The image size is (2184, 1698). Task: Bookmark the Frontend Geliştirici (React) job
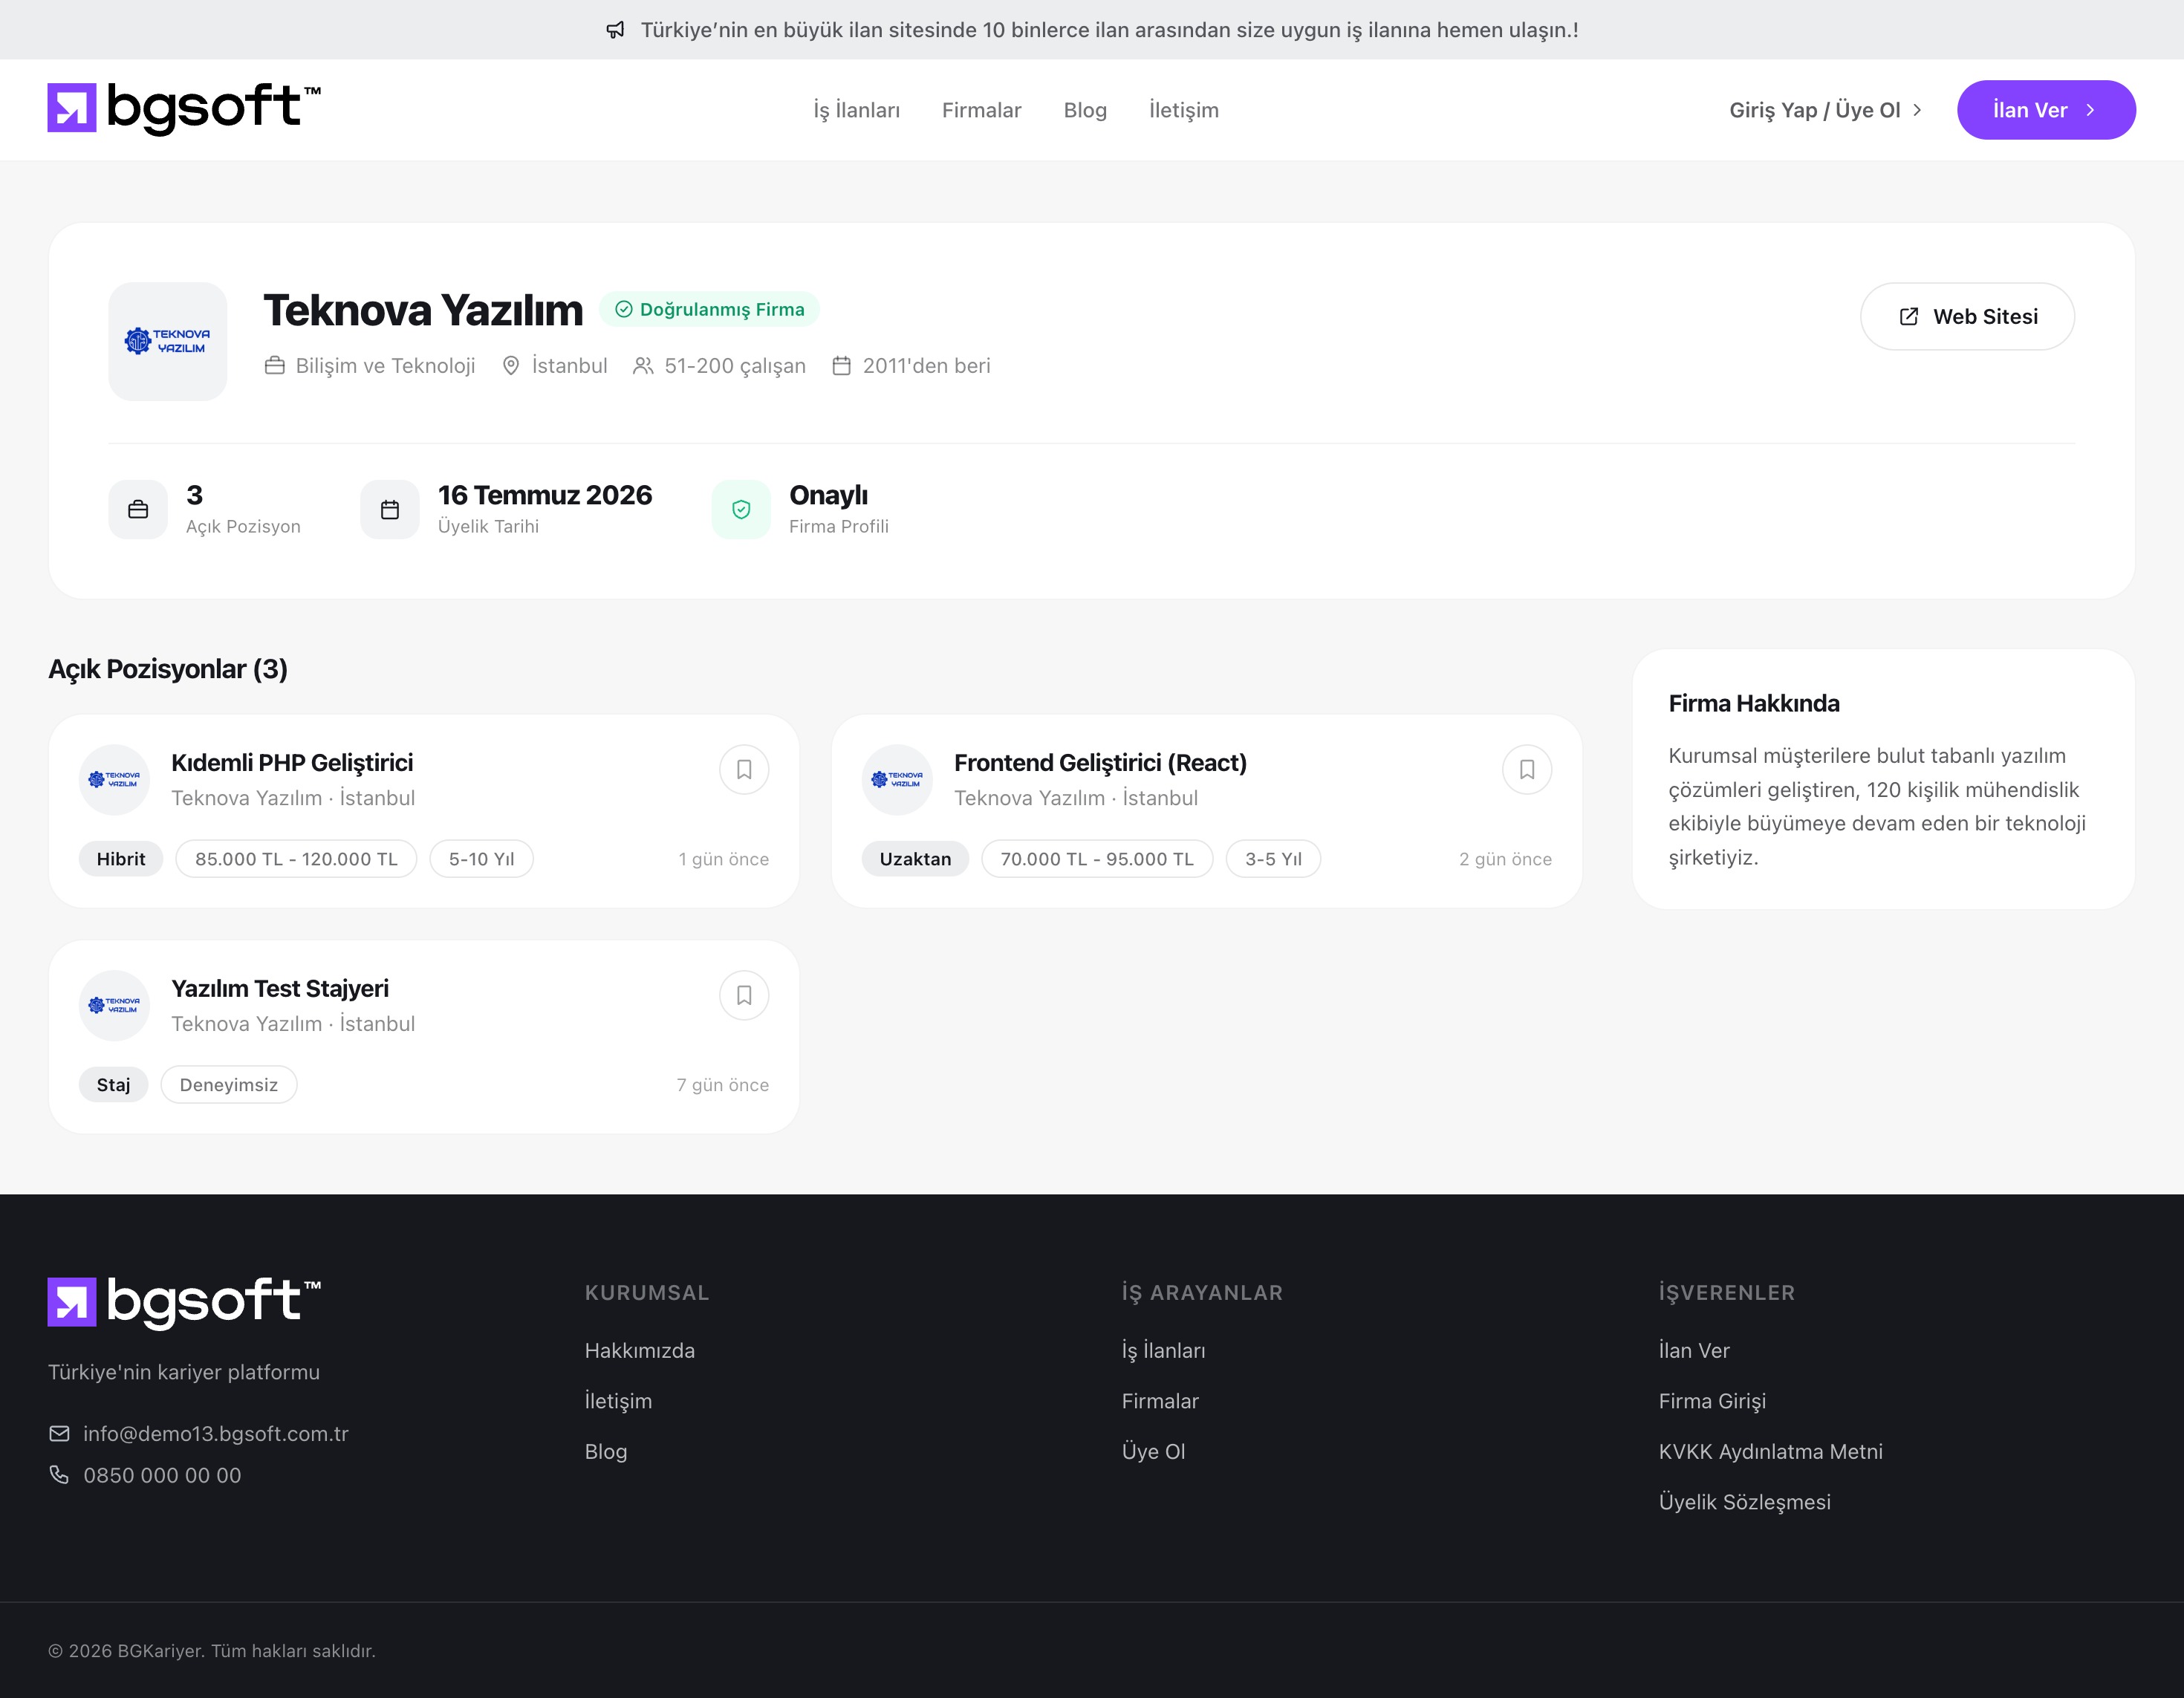1527,769
